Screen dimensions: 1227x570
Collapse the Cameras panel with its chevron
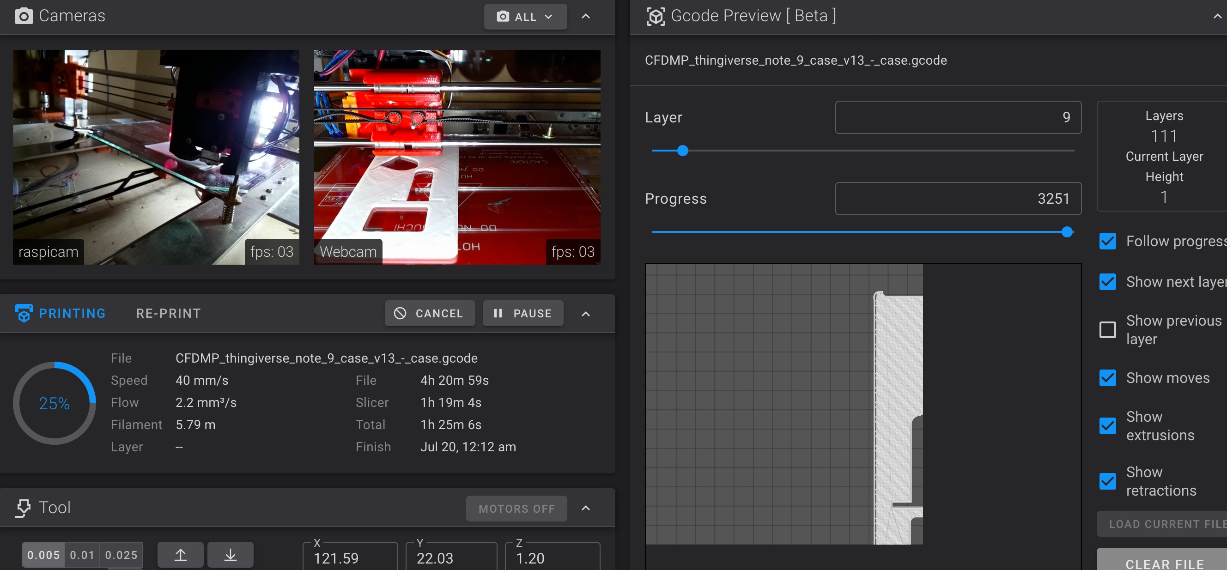point(585,16)
